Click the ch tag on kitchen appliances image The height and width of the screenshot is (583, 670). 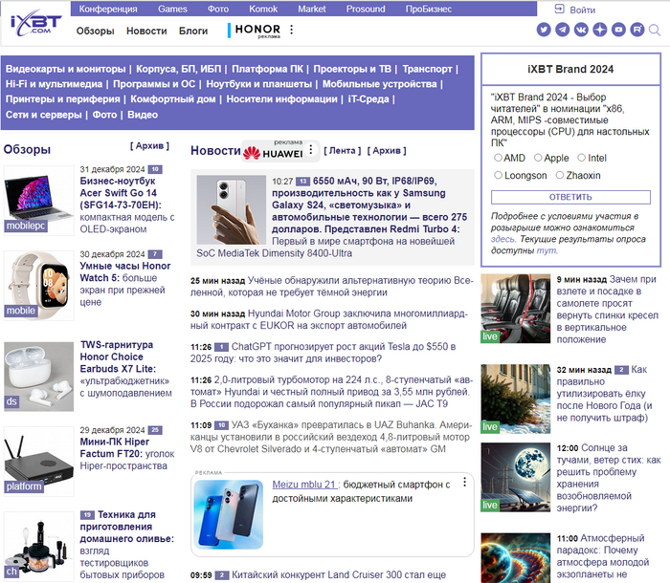click(11, 571)
